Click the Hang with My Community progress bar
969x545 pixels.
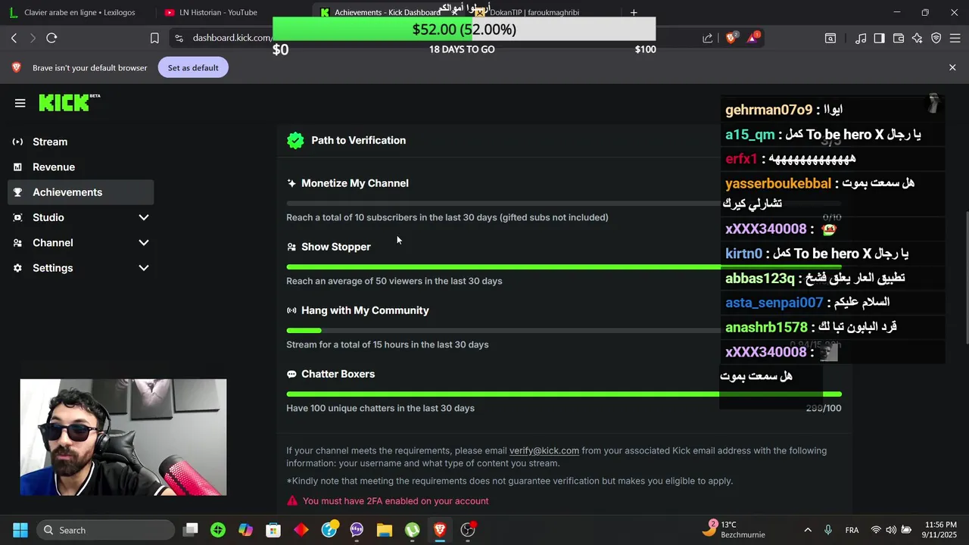click(564, 331)
